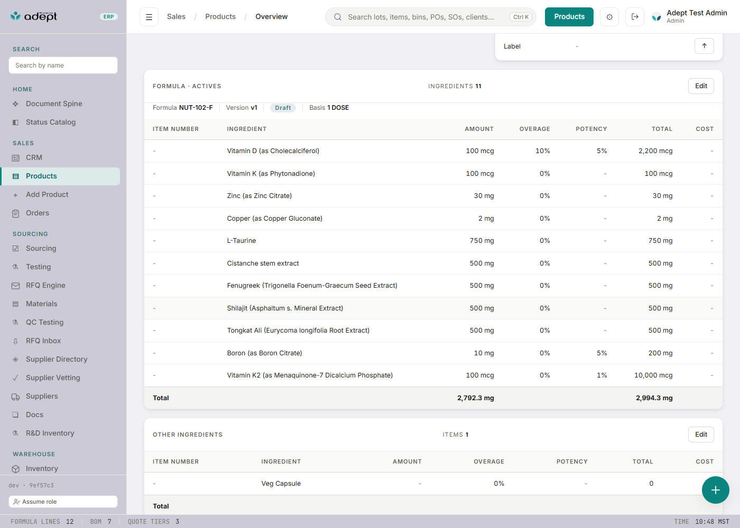
Task: Click the Materials list icon
Action: [x=15, y=304]
